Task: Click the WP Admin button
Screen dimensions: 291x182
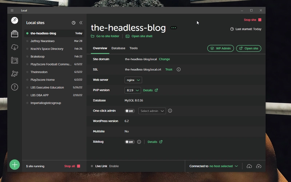Action: [x=220, y=48]
